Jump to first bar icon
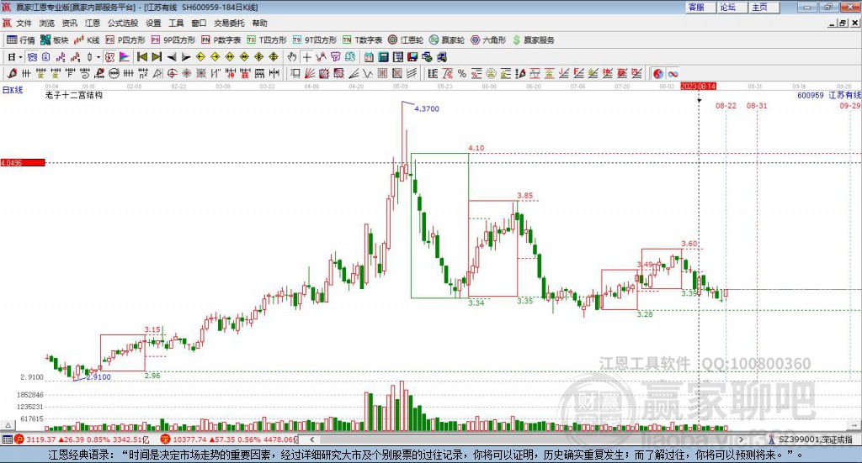 click(141, 57)
